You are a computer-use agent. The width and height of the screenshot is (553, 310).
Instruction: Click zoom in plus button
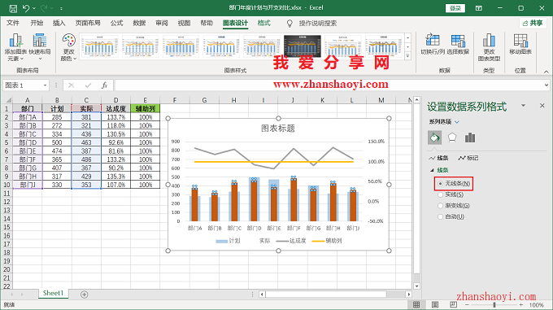click(521, 304)
